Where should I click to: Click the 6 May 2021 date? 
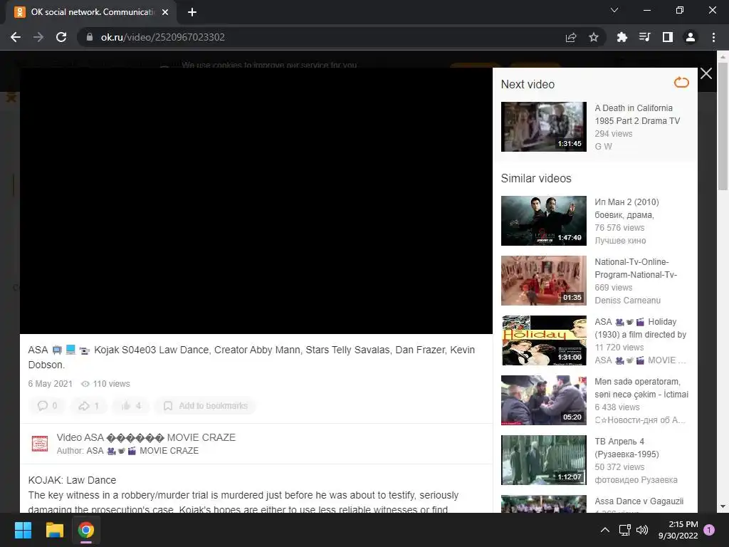[51, 384]
